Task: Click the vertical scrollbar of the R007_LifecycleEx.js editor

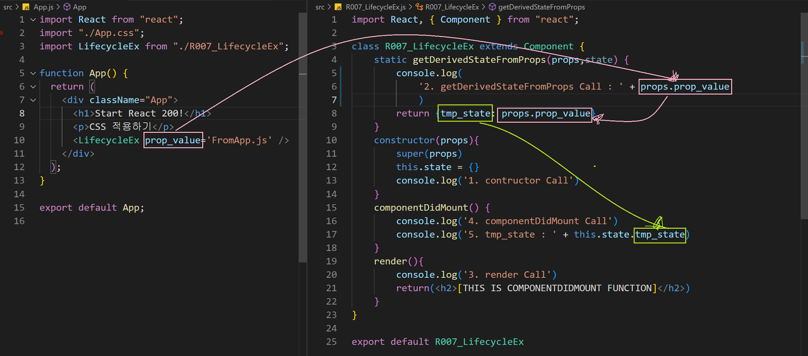Action: click(x=804, y=117)
